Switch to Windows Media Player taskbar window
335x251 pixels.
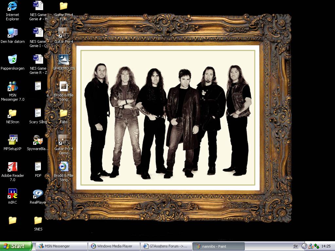pyautogui.click(x=114, y=246)
